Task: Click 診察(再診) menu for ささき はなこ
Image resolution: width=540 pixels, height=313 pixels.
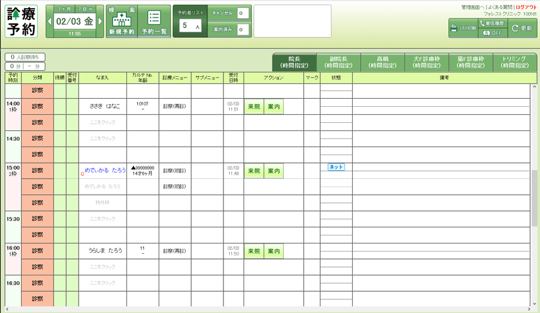Action: pyautogui.click(x=175, y=106)
